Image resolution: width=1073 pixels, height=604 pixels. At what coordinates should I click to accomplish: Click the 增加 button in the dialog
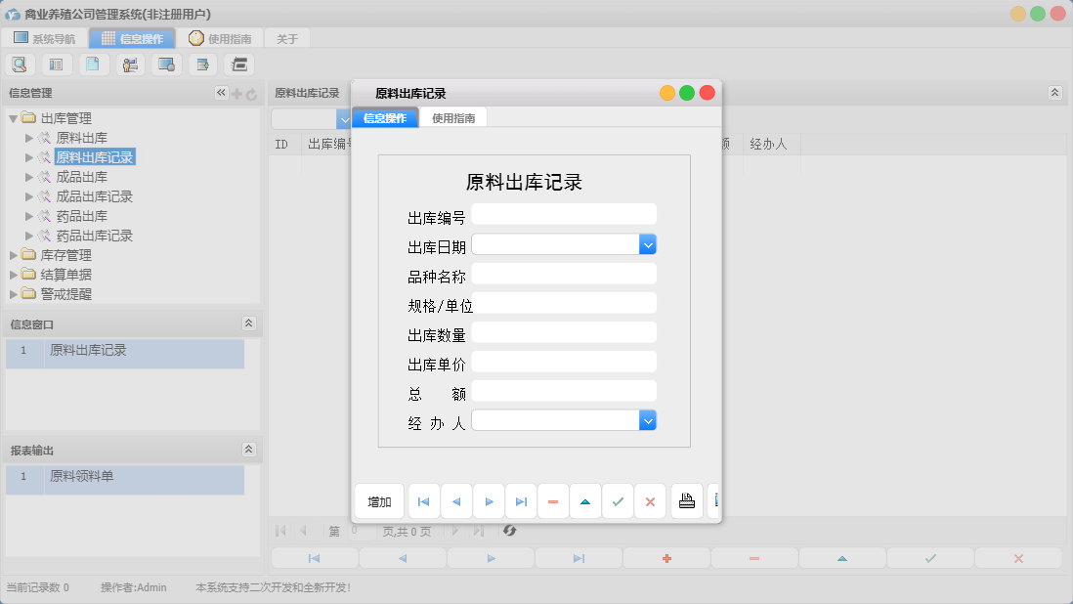pos(378,500)
